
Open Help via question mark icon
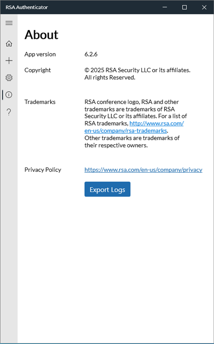(9, 112)
